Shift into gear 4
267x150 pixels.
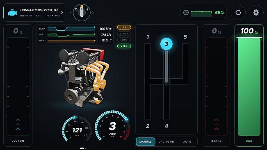pos(167,126)
